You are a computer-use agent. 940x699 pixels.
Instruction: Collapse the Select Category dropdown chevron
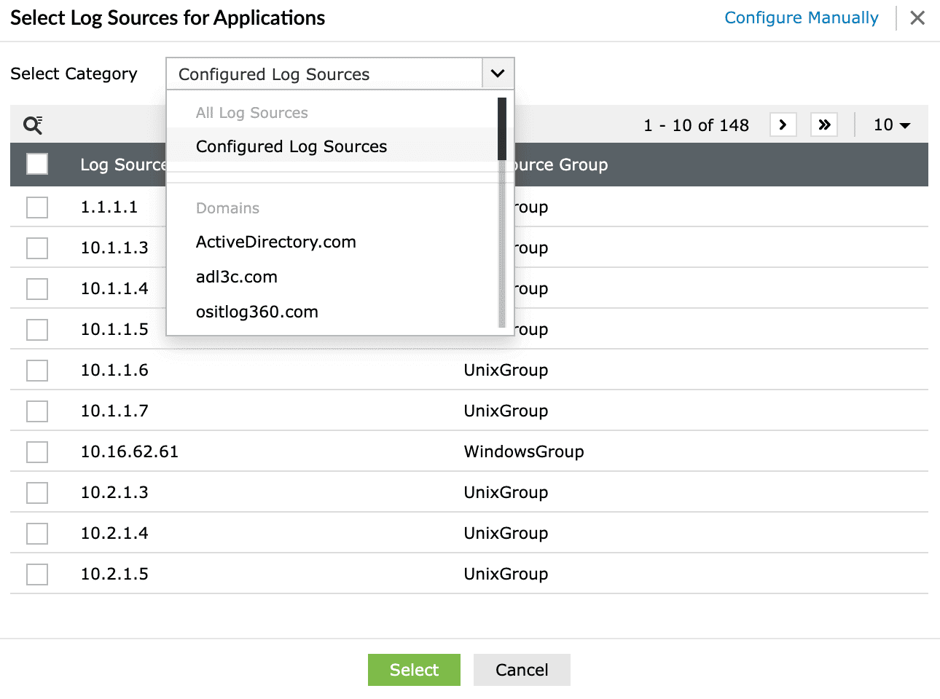pos(498,74)
